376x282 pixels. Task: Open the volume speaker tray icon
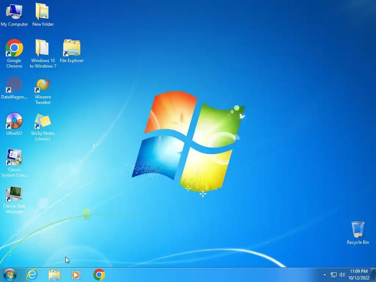point(342,275)
